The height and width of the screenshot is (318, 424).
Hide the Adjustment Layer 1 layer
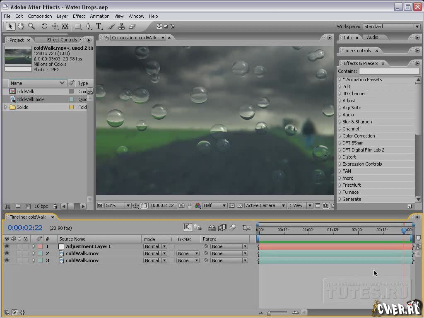[7, 246]
